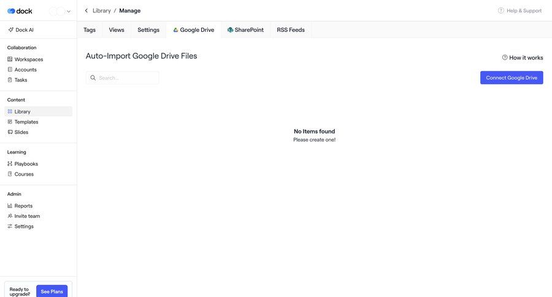
Task: Click the Reports chart icon
Action: tap(10, 206)
